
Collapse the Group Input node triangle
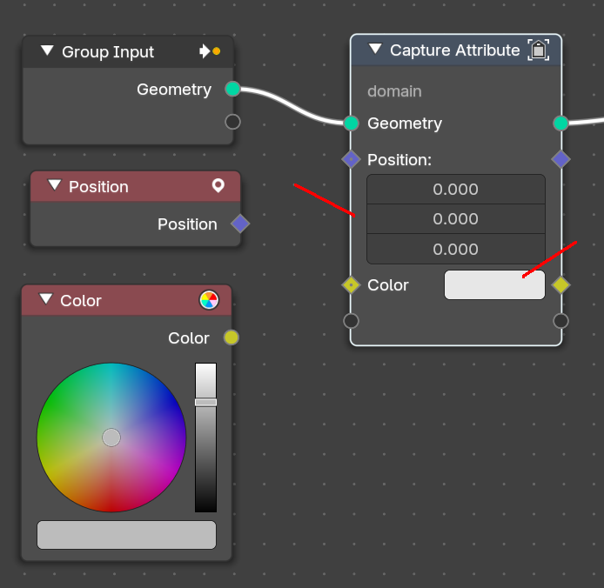[x=47, y=50]
